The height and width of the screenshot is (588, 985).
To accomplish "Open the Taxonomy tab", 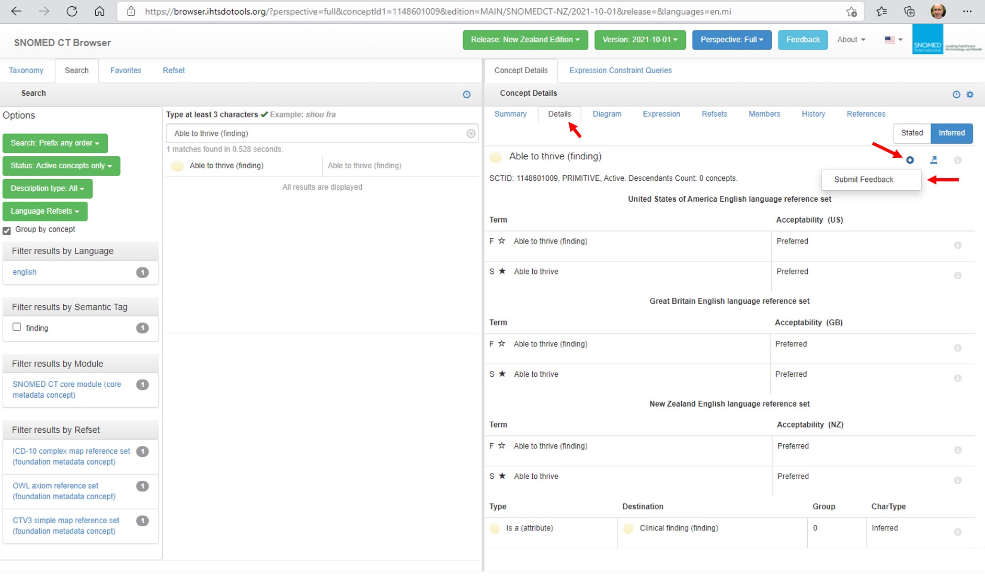I will point(26,71).
